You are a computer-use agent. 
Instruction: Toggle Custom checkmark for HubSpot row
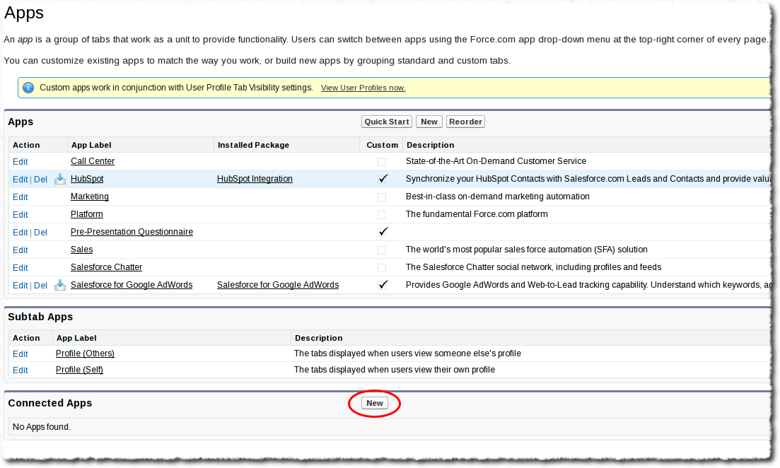click(x=383, y=179)
